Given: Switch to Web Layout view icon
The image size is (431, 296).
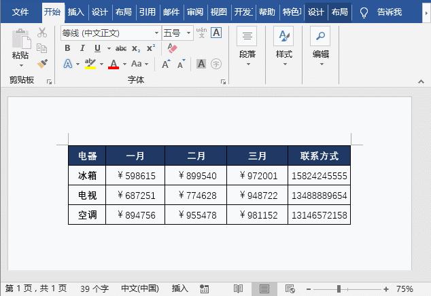Looking at the screenshot, I should 290,289.
